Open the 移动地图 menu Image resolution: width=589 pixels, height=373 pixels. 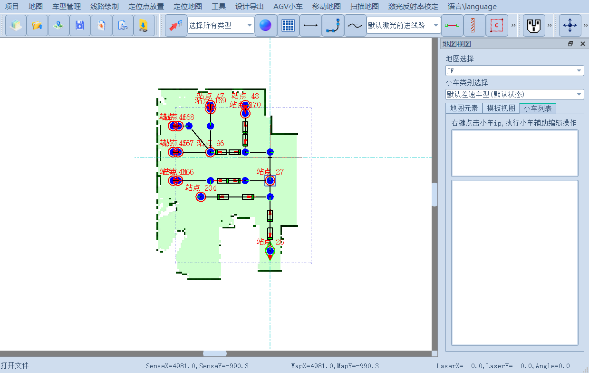tap(327, 7)
